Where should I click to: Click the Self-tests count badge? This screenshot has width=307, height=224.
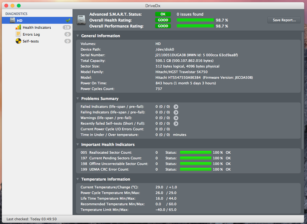[x=68, y=41]
